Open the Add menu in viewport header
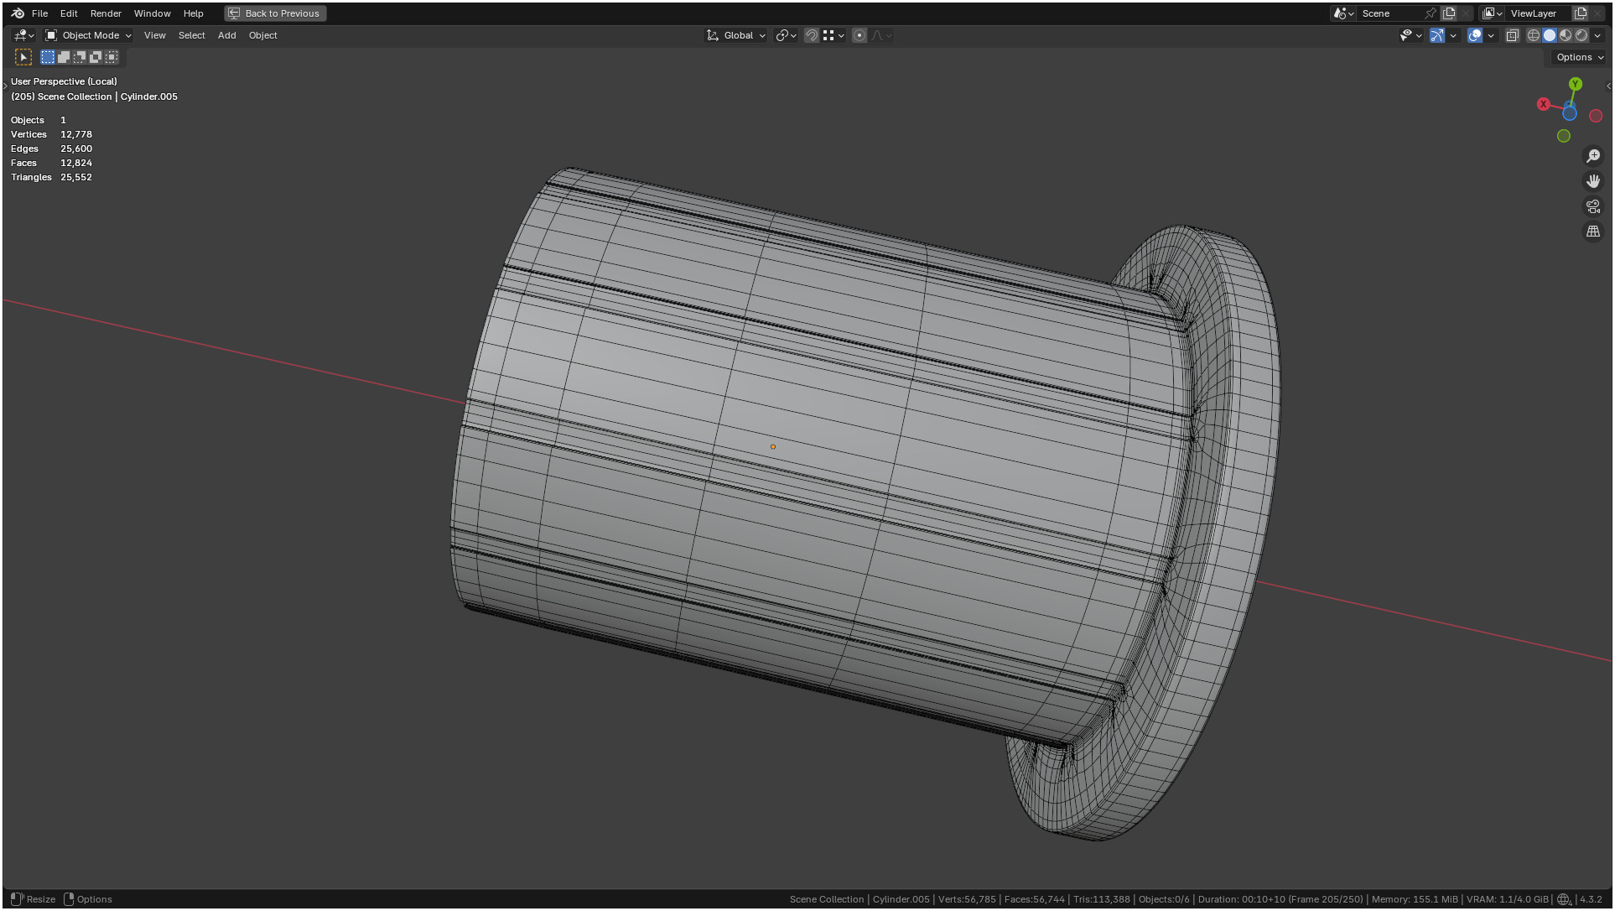1615x911 pixels. (x=226, y=35)
